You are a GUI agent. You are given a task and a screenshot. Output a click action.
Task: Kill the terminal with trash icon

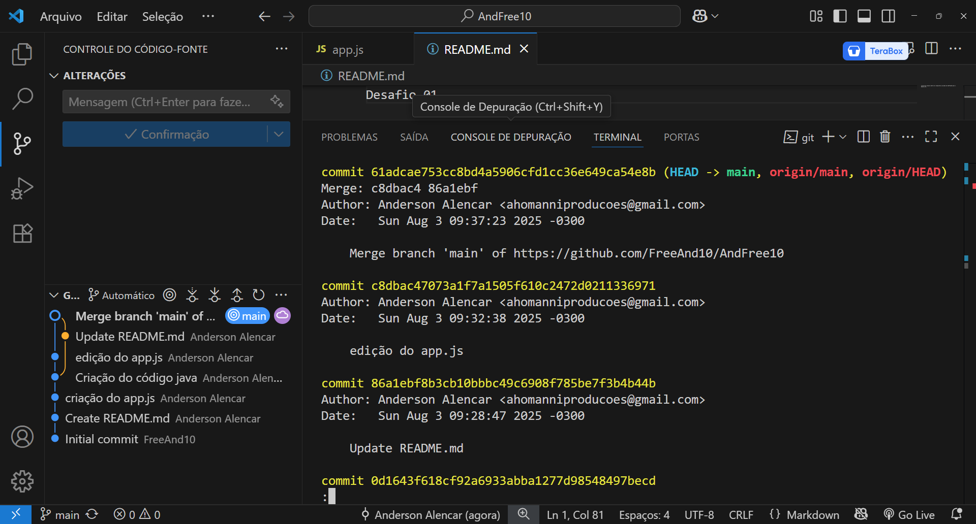coord(885,137)
